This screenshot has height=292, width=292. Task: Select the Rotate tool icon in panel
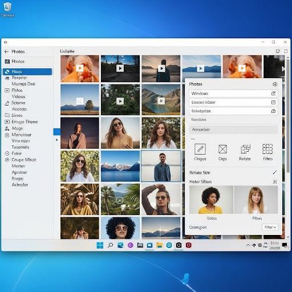point(245,149)
